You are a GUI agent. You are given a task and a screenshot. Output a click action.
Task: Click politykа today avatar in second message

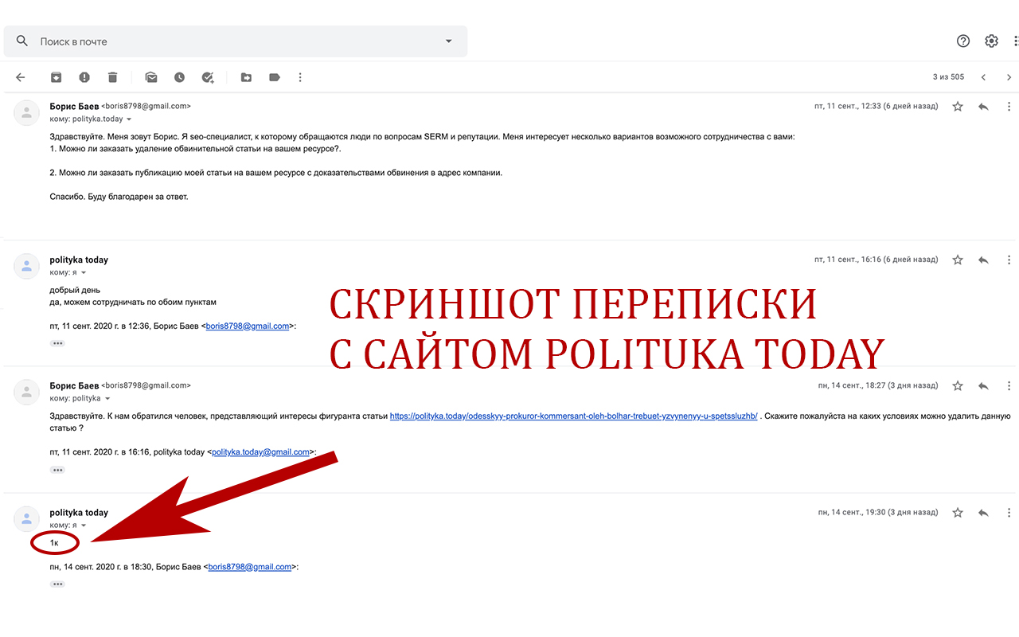[27, 267]
